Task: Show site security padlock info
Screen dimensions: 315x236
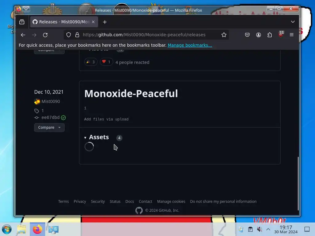Action: pyautogui.click(x=77, y=35)
